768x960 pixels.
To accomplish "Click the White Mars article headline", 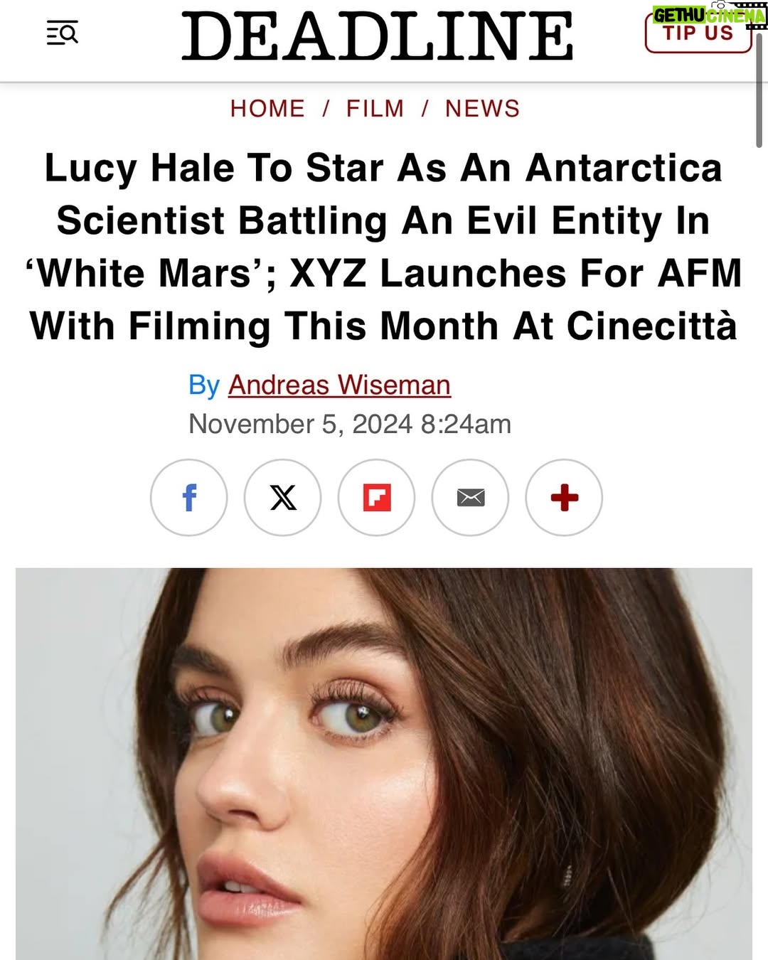I will pyautogui.click(x=384, y=247).
